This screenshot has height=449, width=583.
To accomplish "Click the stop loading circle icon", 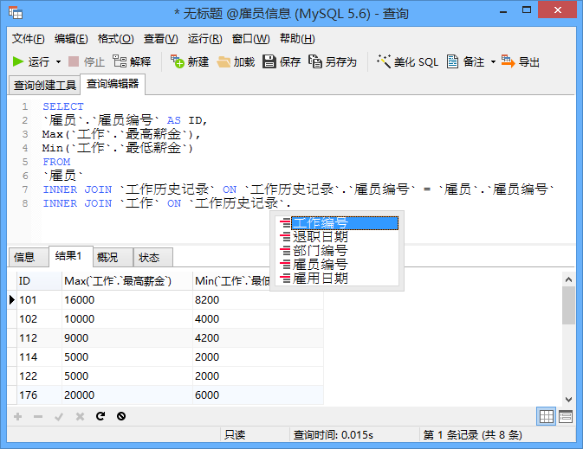I will point(121,416).
